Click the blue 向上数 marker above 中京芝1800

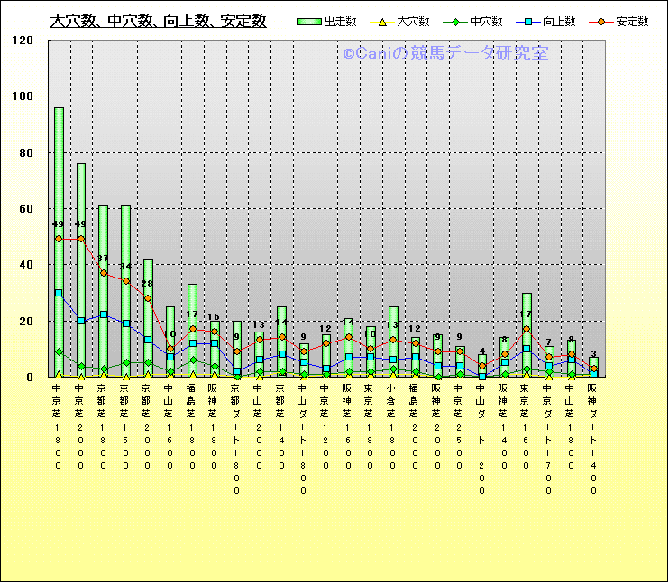[x=59, y=293]
